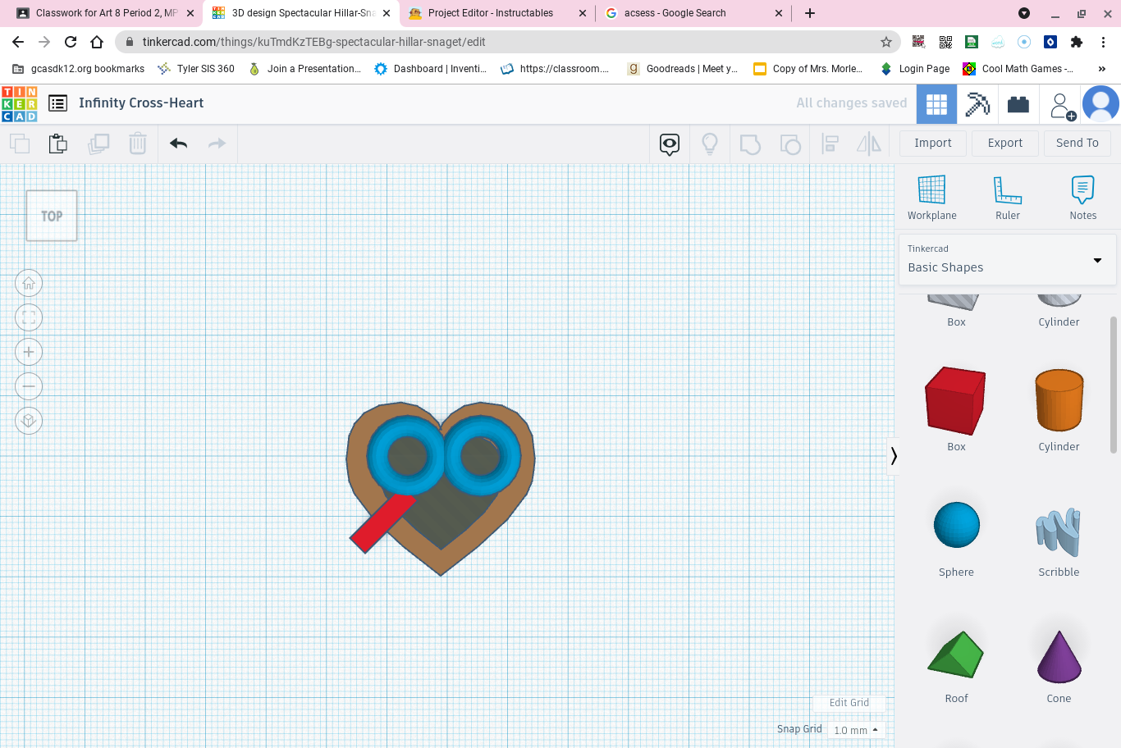1121x748 pixels.
Task: Click the browser Reload button
Action: tap(71, 42)
